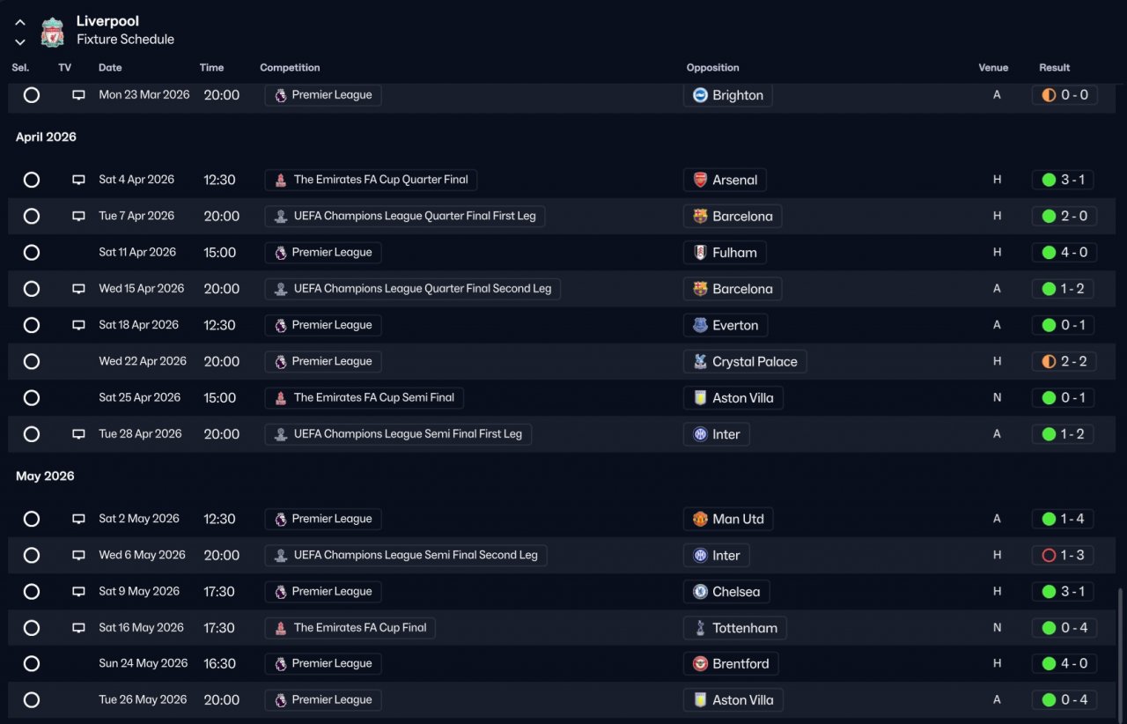Click the TV icon on the Arsenal row

pyautogui.click(x=78, y=180)
